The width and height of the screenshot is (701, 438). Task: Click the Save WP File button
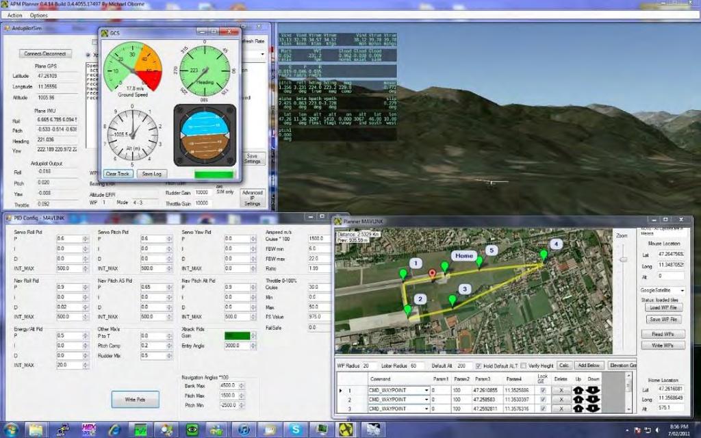click(x=663, y=320)
